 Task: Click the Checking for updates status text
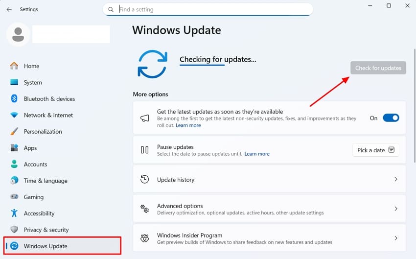(218, 59)
